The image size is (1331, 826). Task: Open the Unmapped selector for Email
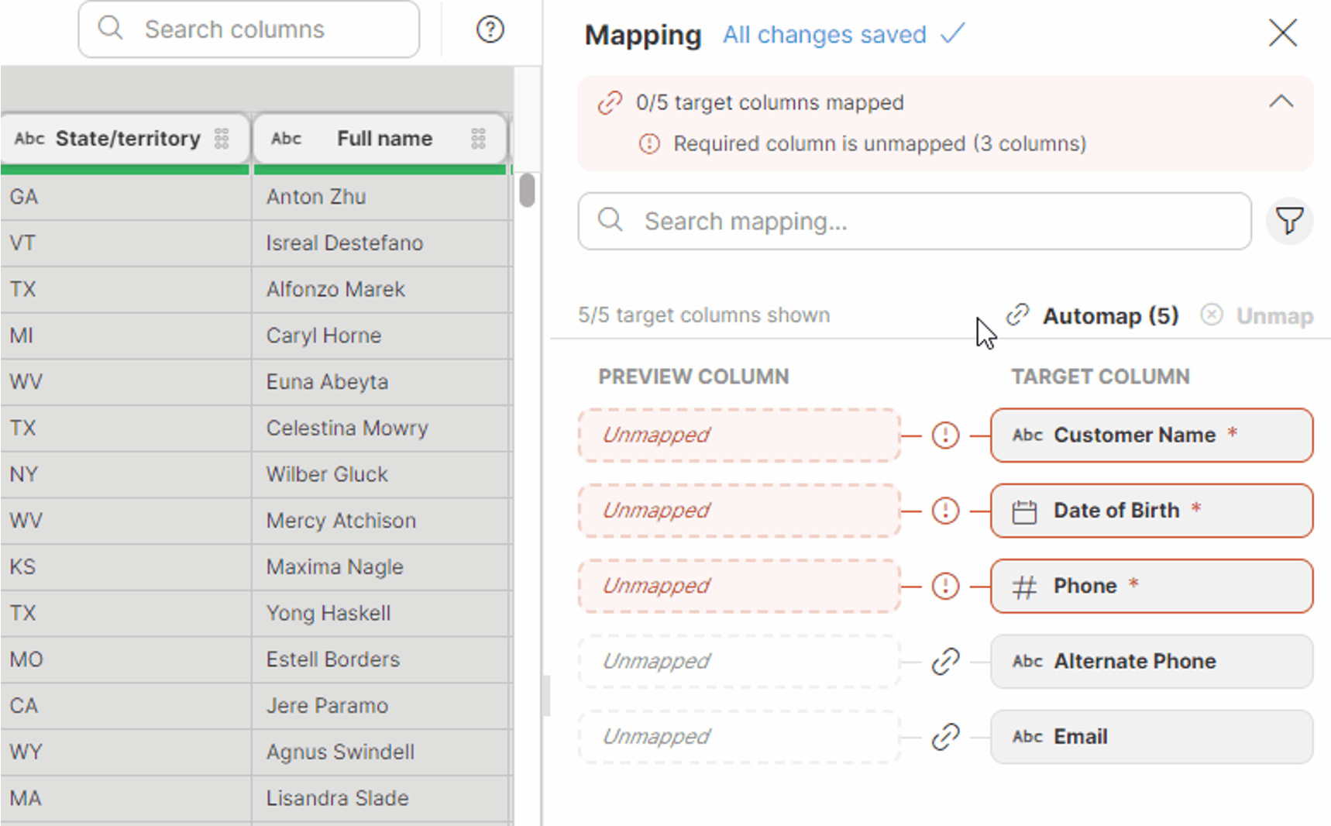pyautogui.click(x=738, y=736)
